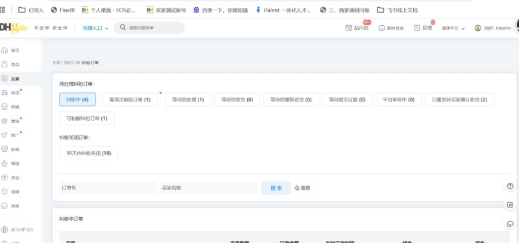Select the 等待您处理 (1) tab
519x243 pixels.
pos(188,100)
